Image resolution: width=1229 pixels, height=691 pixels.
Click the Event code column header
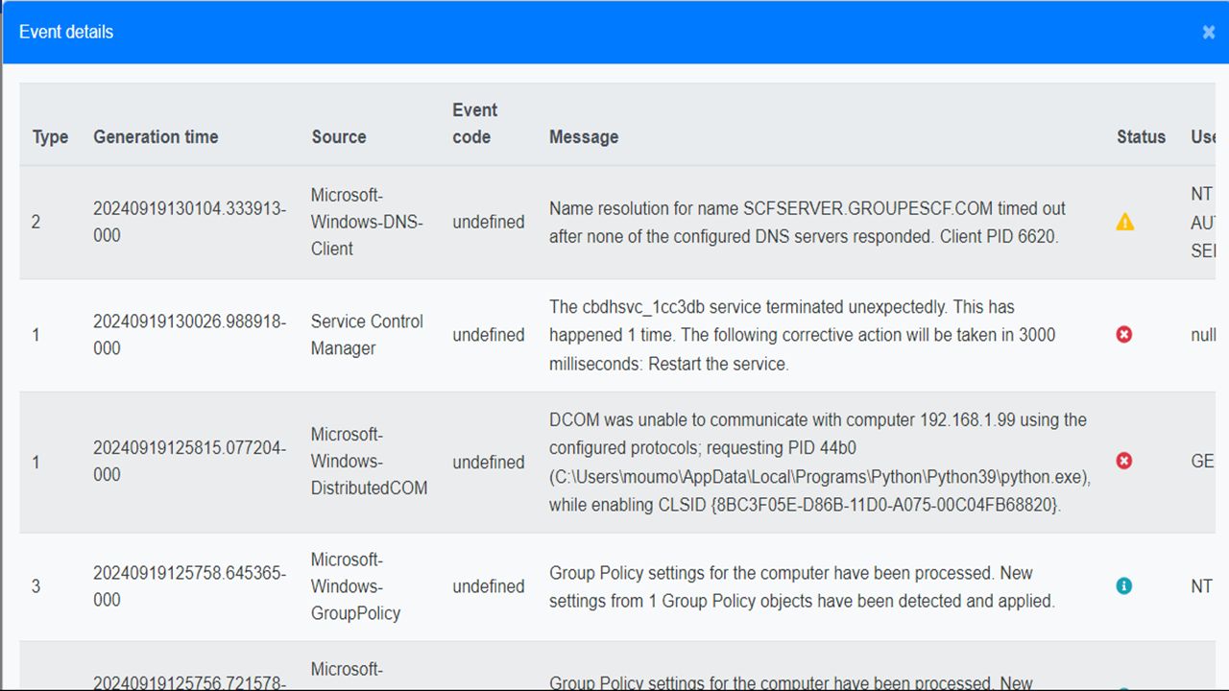[x=474, y=124]
